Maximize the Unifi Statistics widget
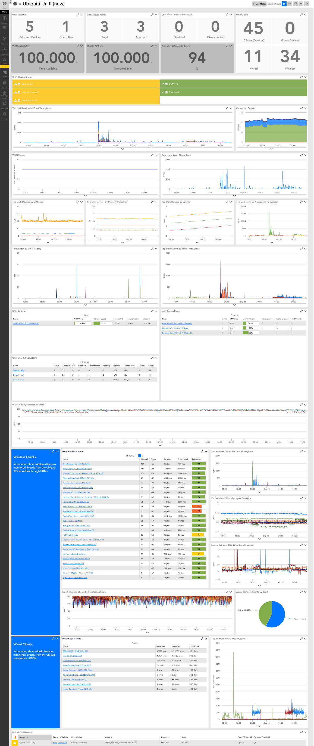The image size is (314, 746). [x=77, y=14]
